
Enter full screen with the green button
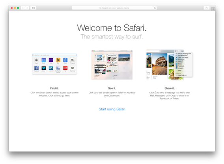(18, 8)
